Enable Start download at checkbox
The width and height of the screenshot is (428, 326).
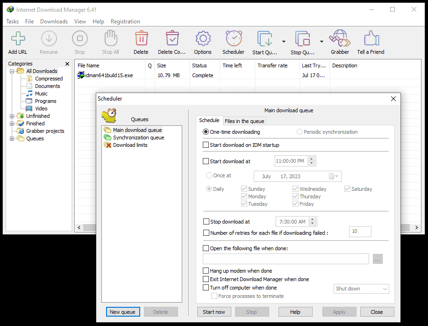[206, 161]
